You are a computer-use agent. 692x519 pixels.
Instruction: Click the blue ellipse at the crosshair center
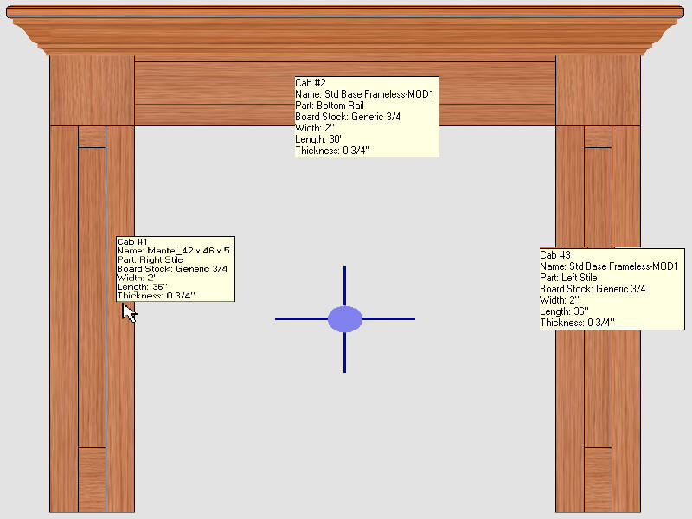tap(345, 319)
